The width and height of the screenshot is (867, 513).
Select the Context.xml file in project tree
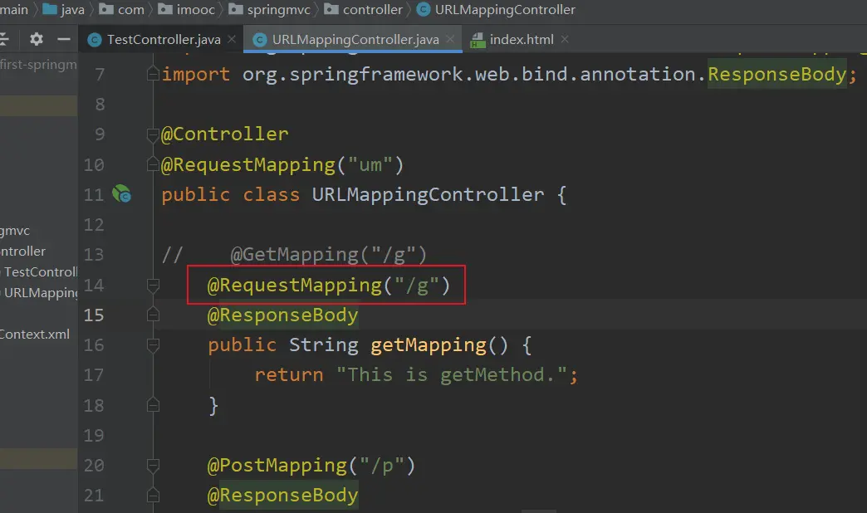[x=35, y=334]
